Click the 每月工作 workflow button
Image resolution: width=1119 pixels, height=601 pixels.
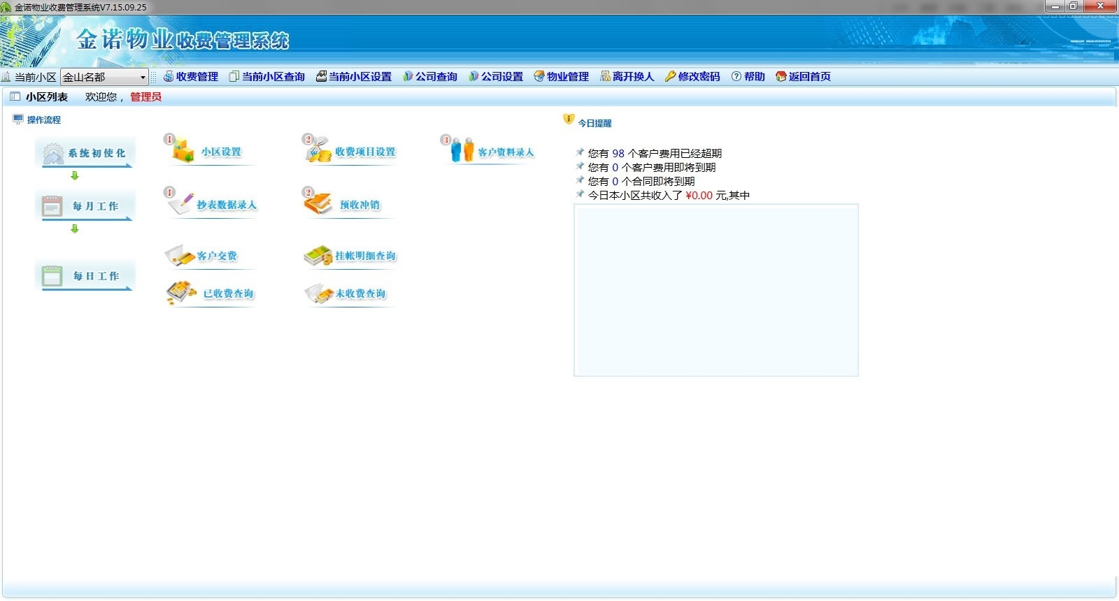(x=85, y=206)
